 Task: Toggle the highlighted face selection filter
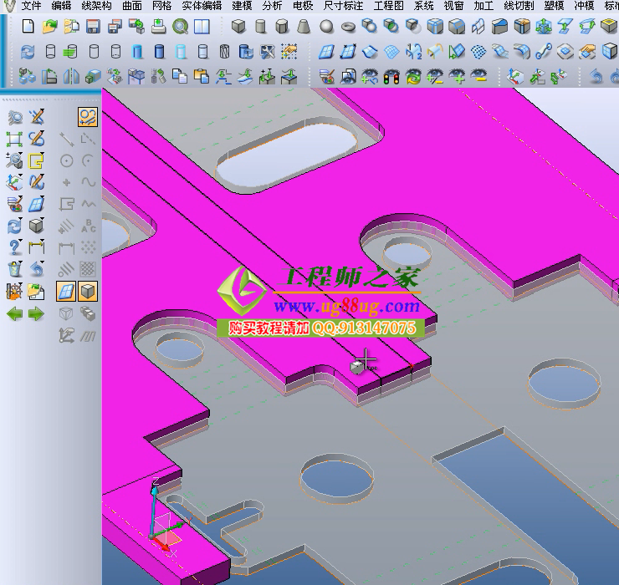tap(66, 291)
